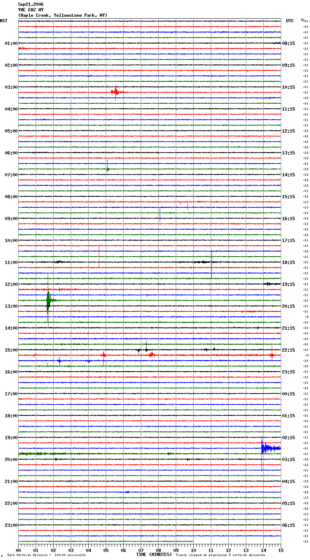Select the station code YMC EHZ WY
Image resolution: width=310 pixels, height=560 pixels.
[x=31, y=10]
